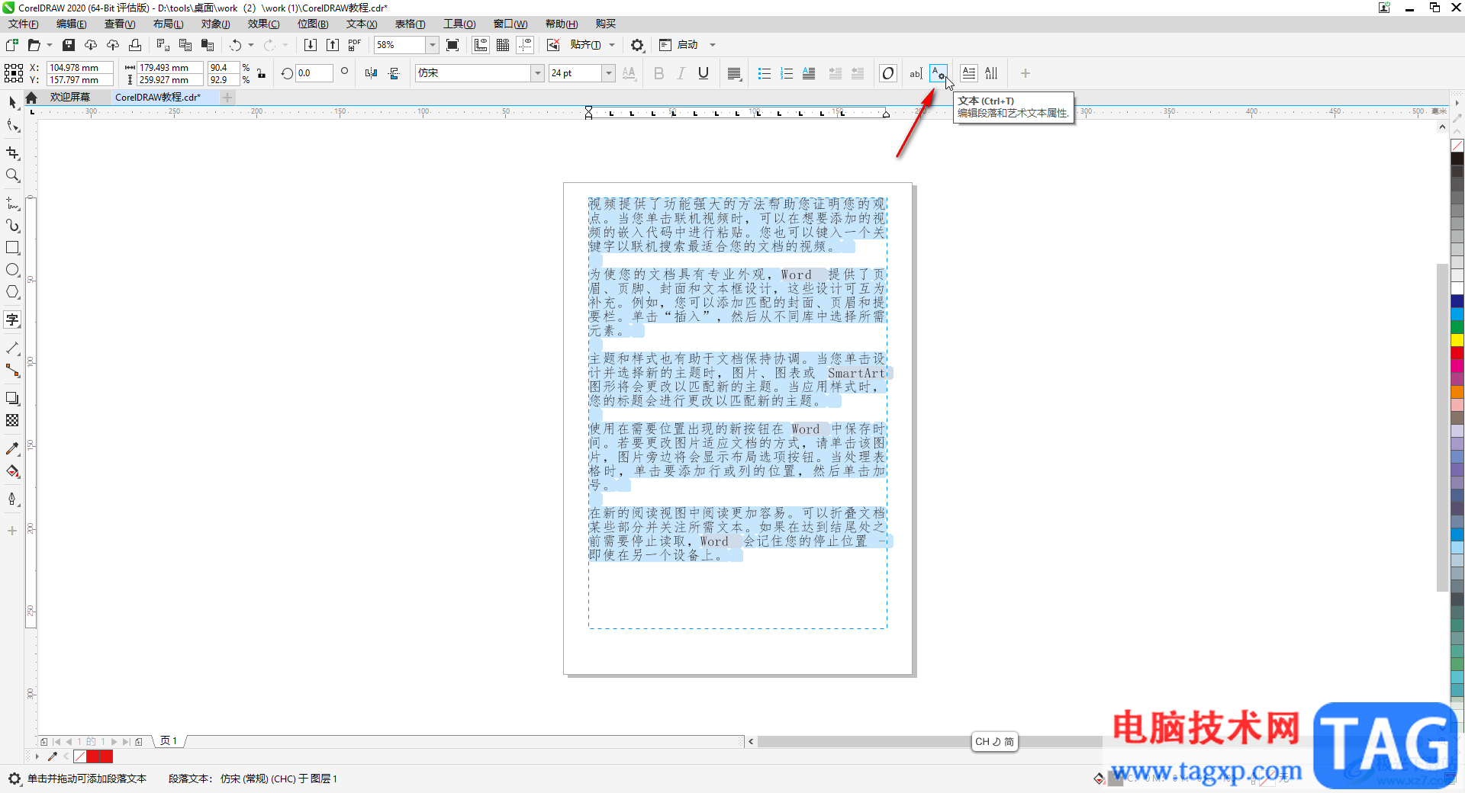Click 购买 in the menu bar

(x=605, y=24)
